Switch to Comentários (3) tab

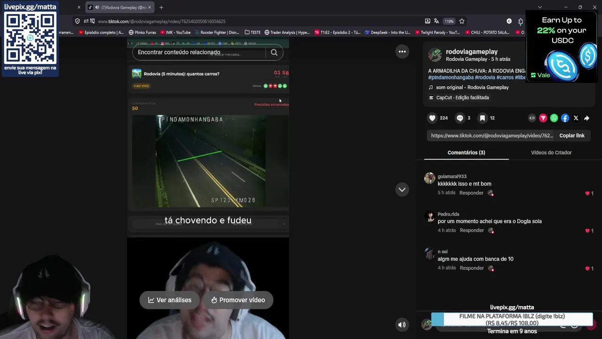point(466,153)
